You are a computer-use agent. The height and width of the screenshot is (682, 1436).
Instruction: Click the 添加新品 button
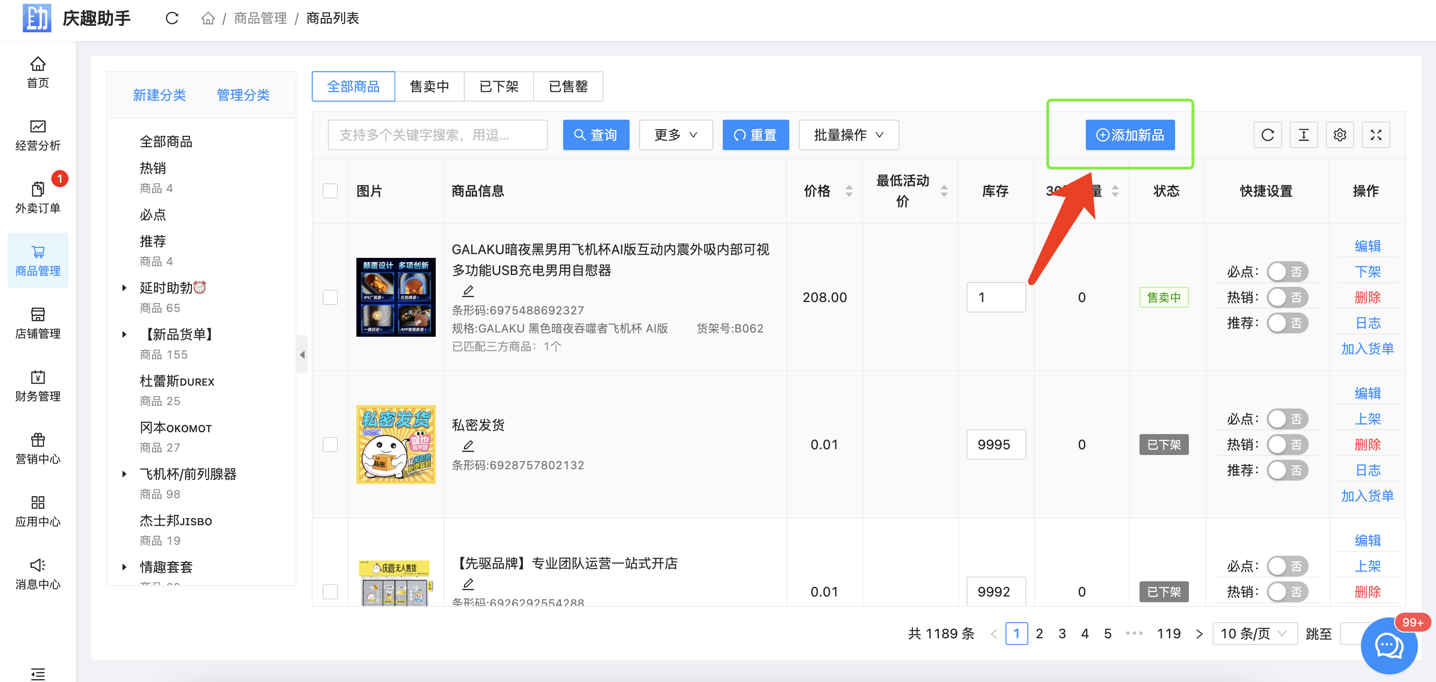coord(1130,135)
